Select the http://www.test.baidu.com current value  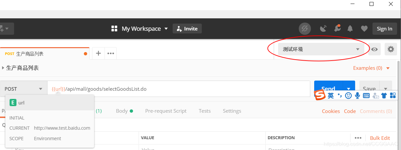click(62, 128)
